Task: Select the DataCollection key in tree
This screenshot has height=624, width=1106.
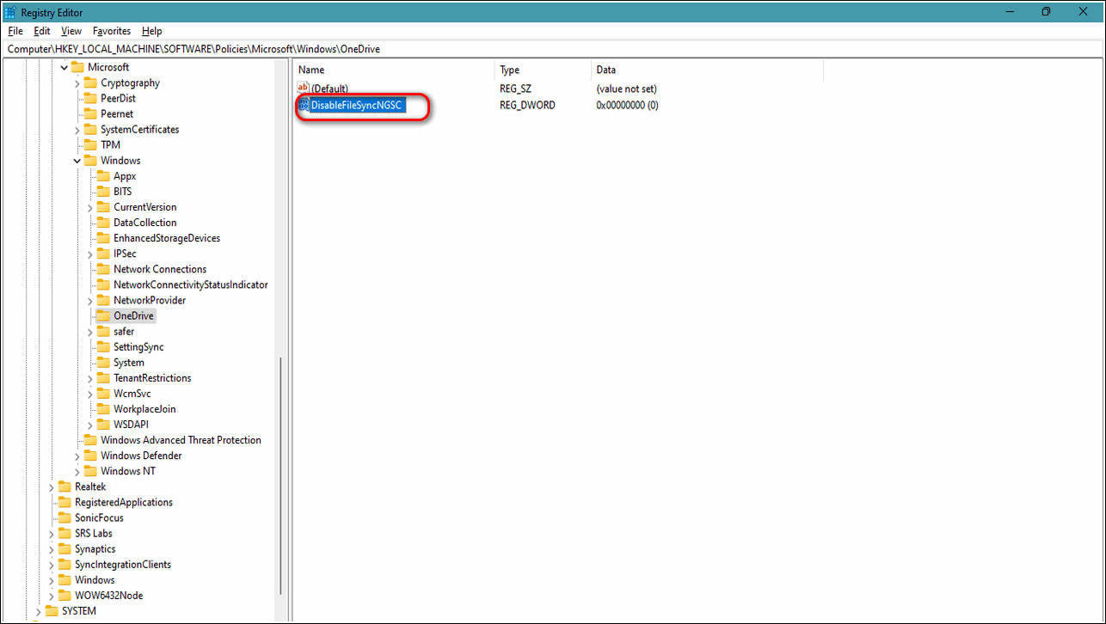Action: coord(144,223)
